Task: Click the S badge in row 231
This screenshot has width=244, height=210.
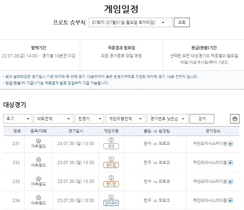Action: pyautogui.click(x=111, y=140)
